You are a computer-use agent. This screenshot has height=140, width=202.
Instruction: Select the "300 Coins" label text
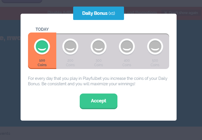point(99,63)
